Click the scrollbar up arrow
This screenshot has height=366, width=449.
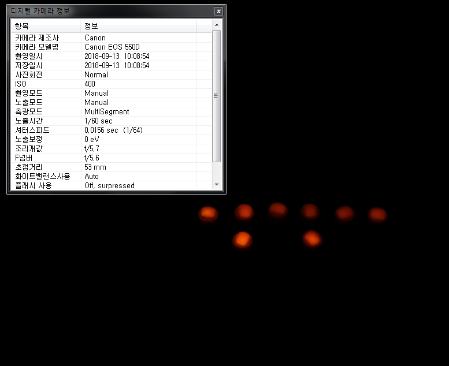pos(217,25)
